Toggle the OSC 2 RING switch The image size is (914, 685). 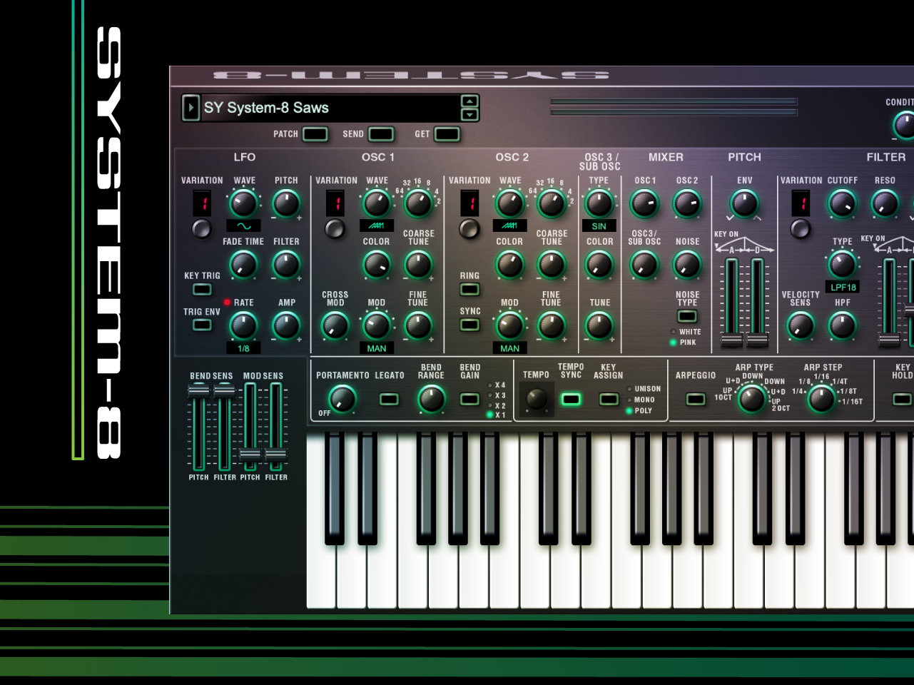click(x=469, y=290)
